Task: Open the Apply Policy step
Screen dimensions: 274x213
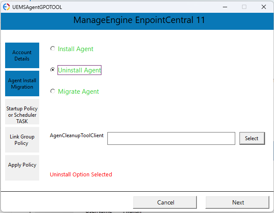Action: pyautogui.click(x=22, y=168)
